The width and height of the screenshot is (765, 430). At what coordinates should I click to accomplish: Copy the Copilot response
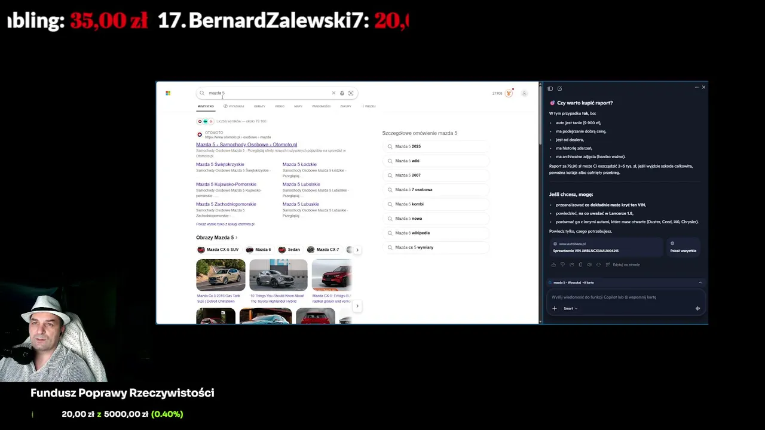pos(580,265)
